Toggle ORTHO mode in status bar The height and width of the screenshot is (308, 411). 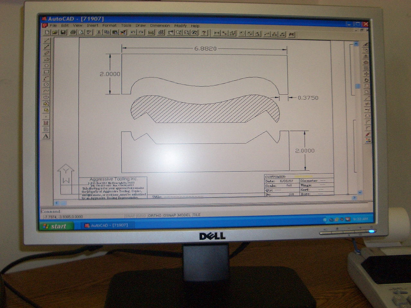click(x=154, y=216)
